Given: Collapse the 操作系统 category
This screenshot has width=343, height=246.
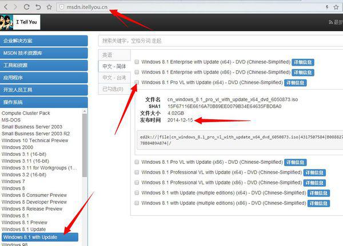Looking at the screenshot, I should click(44, 102).
